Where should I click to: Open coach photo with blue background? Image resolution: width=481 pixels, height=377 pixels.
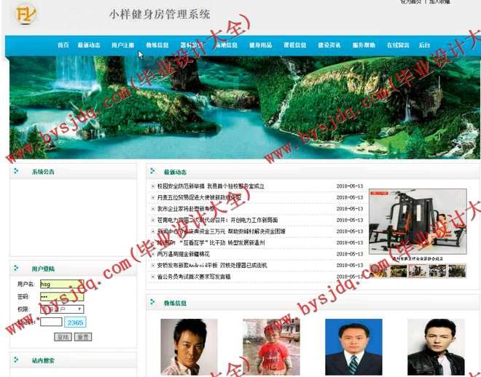coord(353,347)
